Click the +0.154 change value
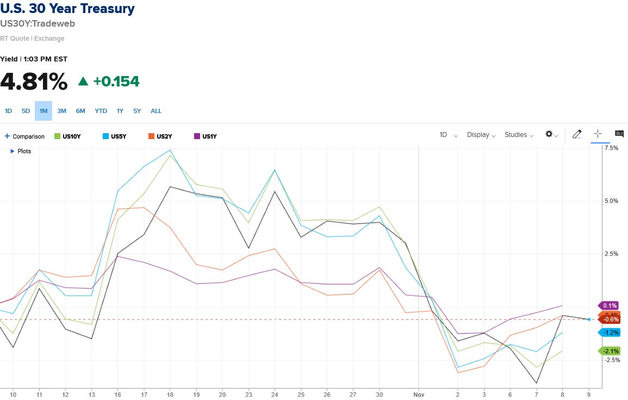The width and height of the screenshot is (628, 400). tap(116, 82)
